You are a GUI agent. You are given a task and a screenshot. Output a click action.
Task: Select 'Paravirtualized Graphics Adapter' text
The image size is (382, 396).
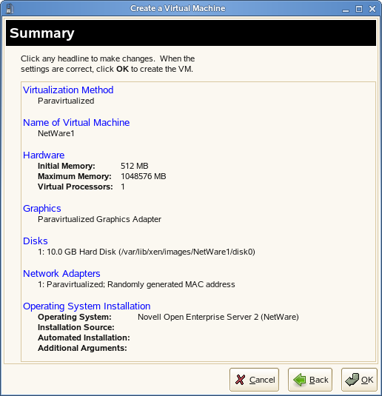coord(99,219)
